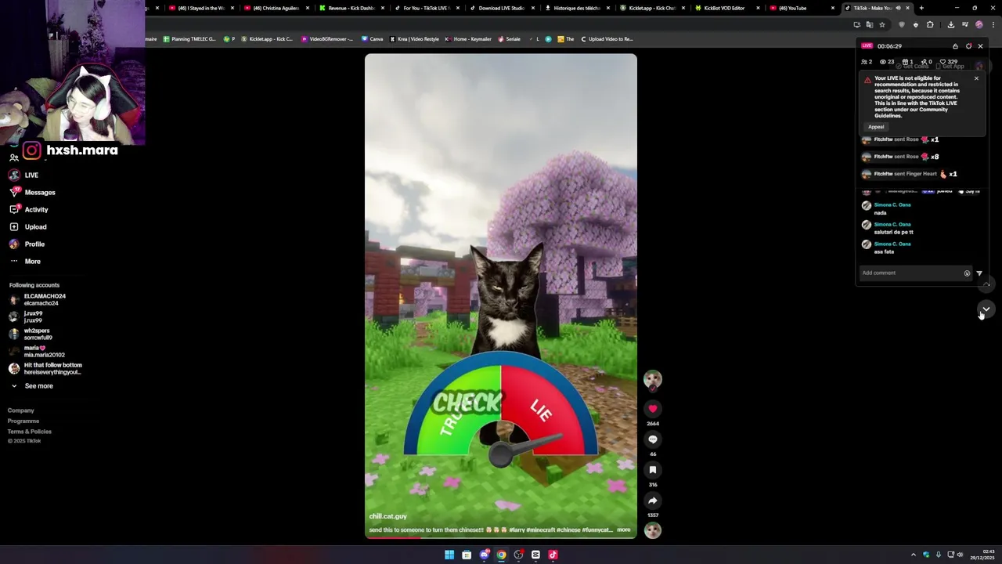Open Windows Start menu
This screenshot has height=564, width=1002.
click(449, 555)
